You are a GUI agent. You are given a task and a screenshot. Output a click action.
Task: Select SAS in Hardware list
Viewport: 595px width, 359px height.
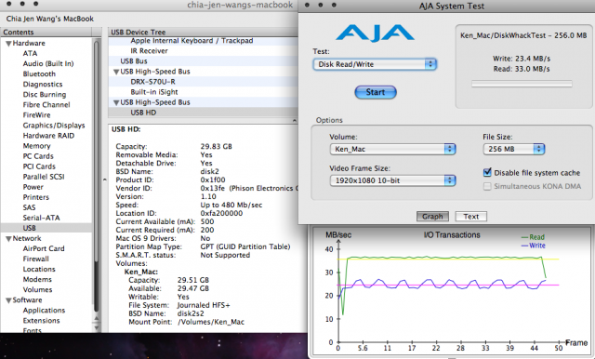(x=29, y=207)
